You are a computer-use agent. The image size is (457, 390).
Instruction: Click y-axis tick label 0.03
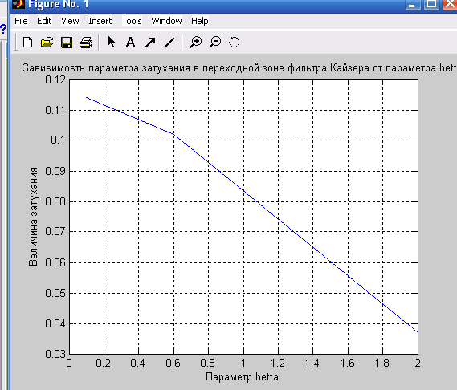(55, 354)
